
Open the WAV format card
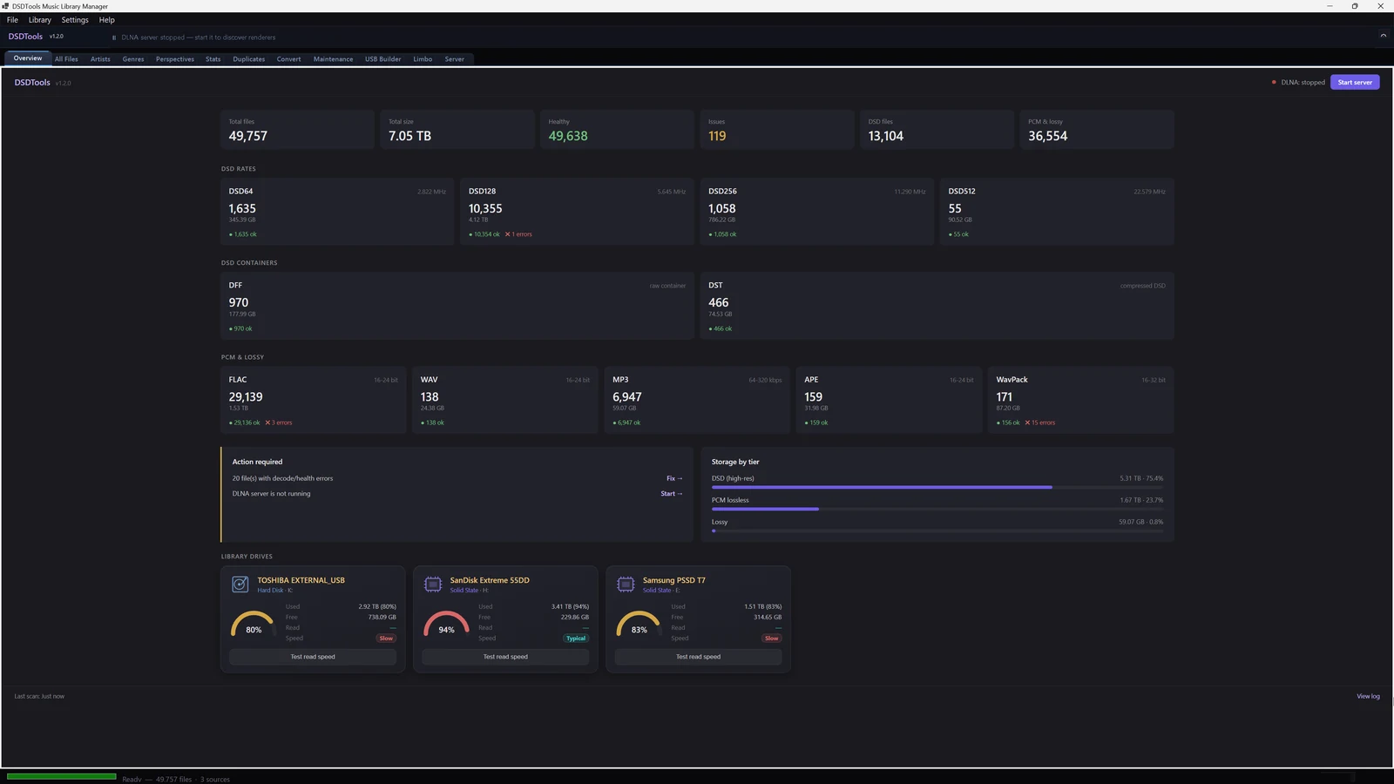pos(505,400)
